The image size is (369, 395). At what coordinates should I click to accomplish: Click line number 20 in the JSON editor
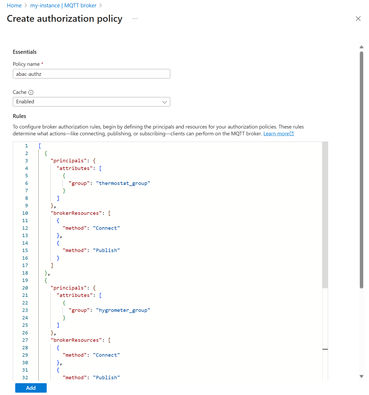[x=25, y=288]
